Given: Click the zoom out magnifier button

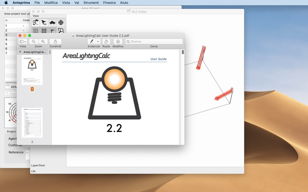Looking at the screenshot, I should (x=34, y=42).
